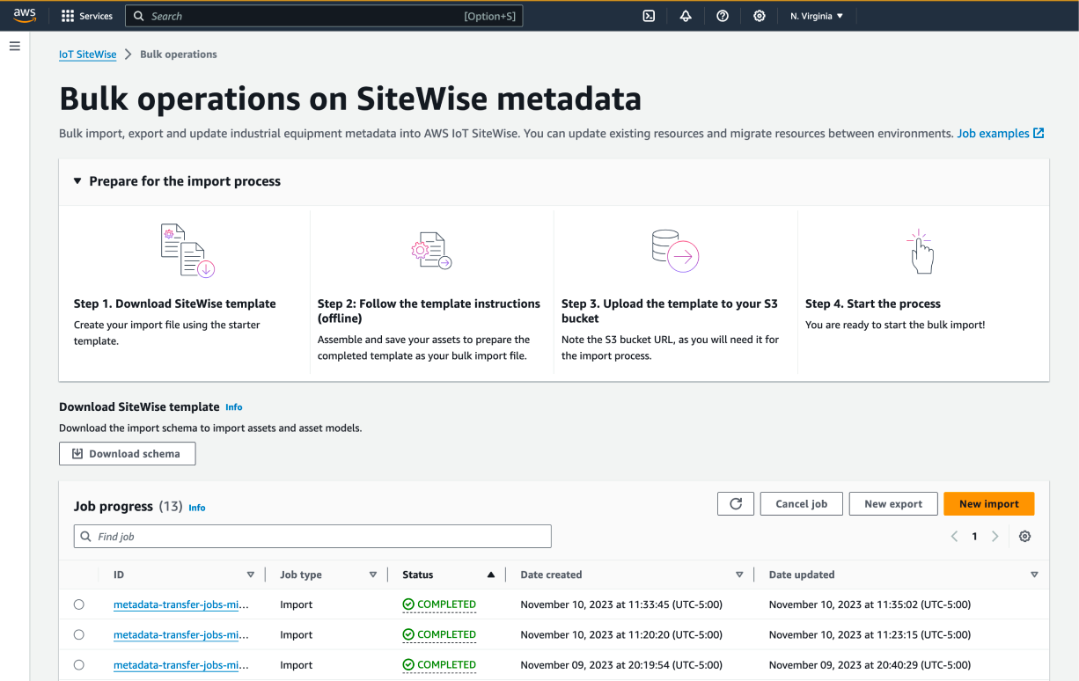Select the November 10 11:20 job row
This screenshot has width=1079, height=681.
tap(78, 634)
